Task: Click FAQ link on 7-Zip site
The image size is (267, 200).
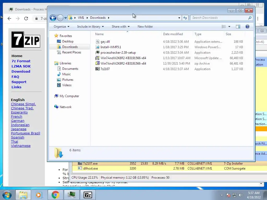Action: pos(15,77)
